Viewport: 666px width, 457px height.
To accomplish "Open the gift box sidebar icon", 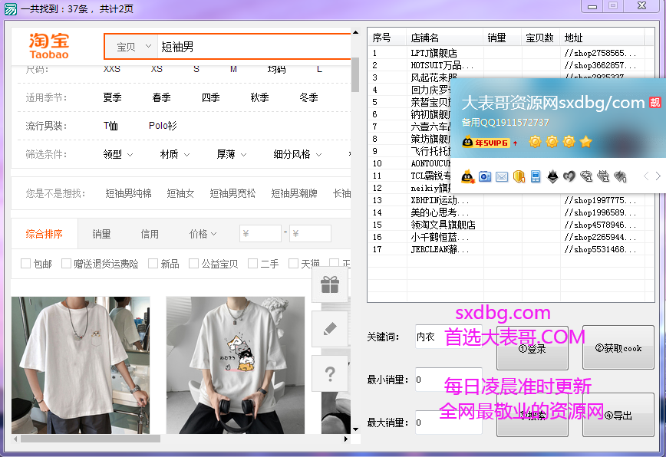I will pos(330,285).
